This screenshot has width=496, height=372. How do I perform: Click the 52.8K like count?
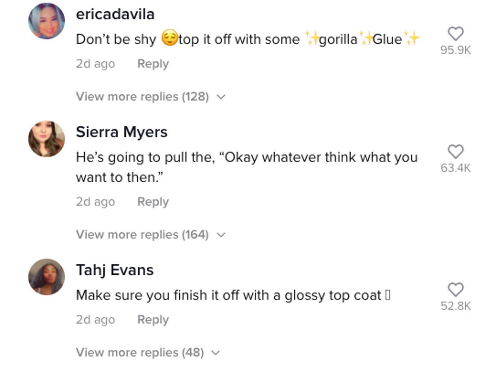tap(455, 306)
